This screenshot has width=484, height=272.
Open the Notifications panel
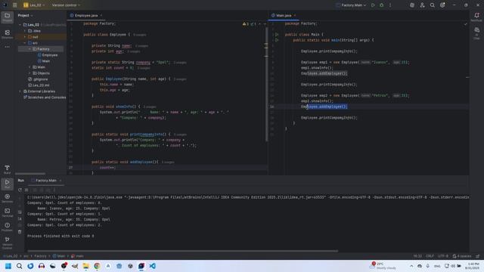tap(476, 17)
